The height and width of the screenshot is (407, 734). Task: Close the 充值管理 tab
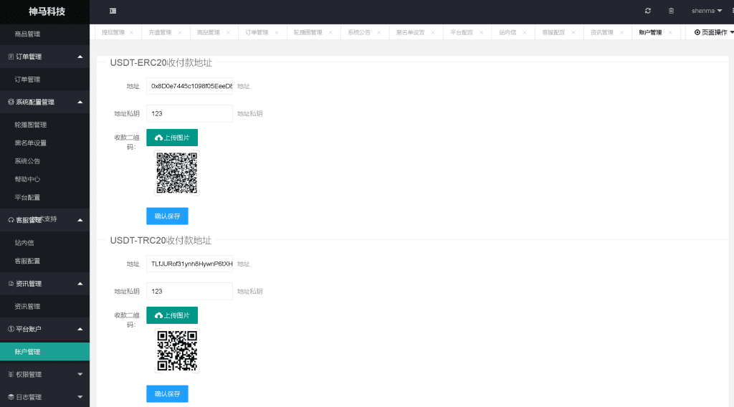[180, 32]
